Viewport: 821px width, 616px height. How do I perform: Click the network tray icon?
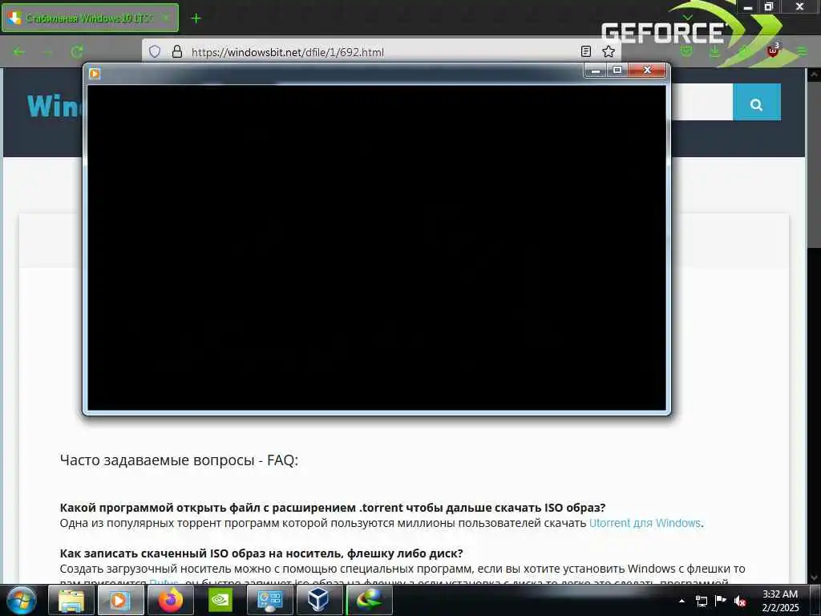point(701,601)
